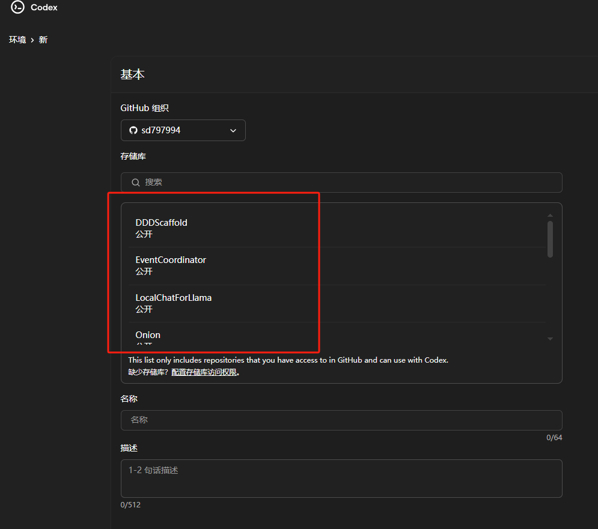Open the sd797994 GitHub organization dropdown
Image resolution: width=598 pixels, height=529 pixels.
pos(183,130)
